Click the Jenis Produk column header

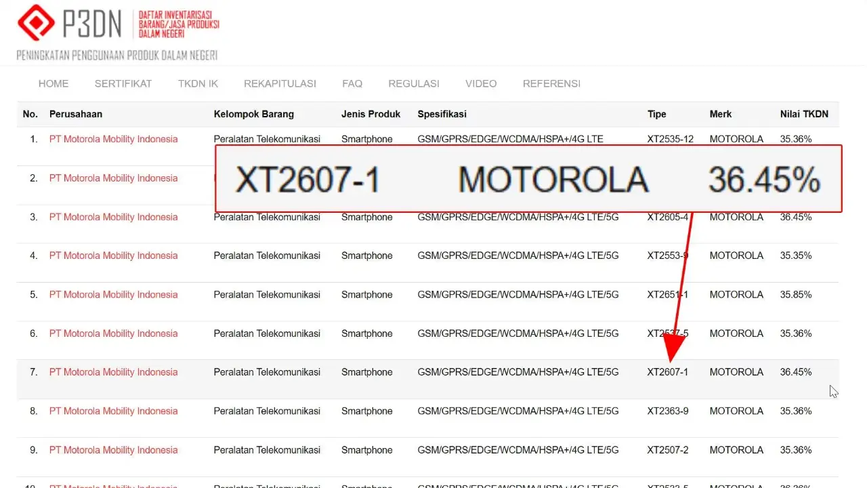tap(371, 114)
